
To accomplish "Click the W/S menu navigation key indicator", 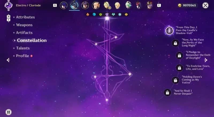I will 9,18.
